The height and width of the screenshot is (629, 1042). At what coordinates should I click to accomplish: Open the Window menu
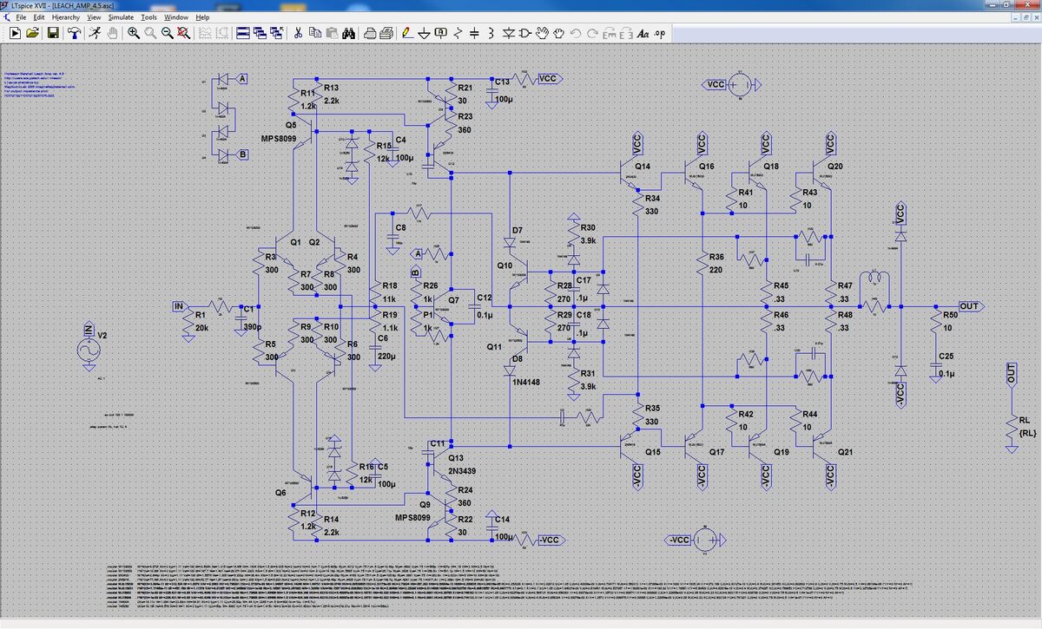pyautogui.click(x=175, y=17)
